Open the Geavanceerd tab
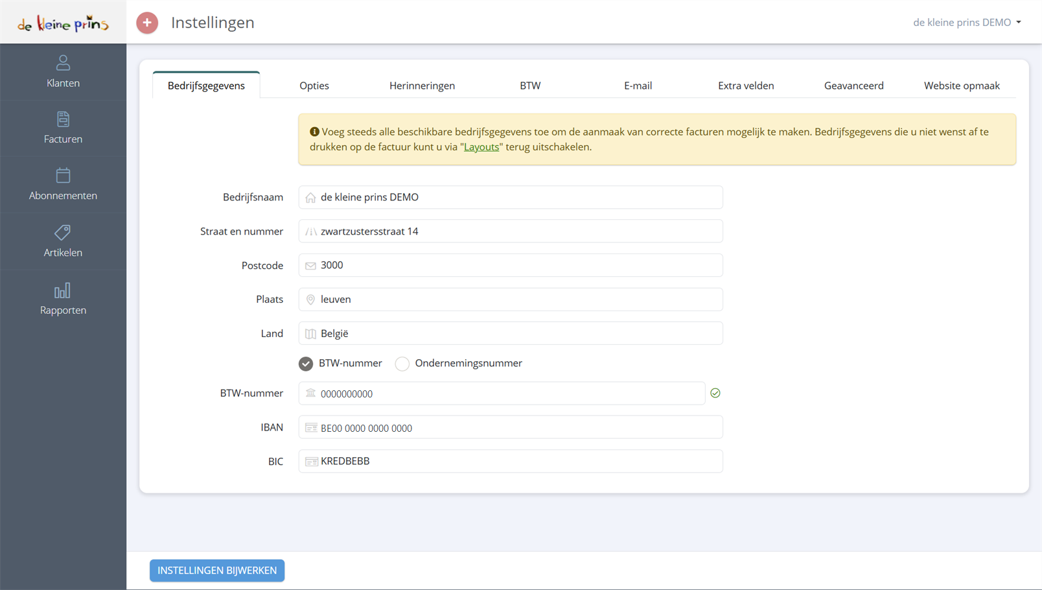This screenshot has width=1042, height=590. 853,86
